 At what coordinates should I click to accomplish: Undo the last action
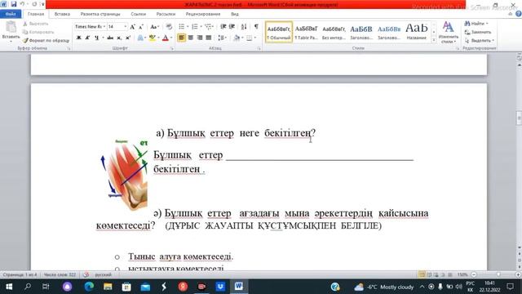tap(23, 4)
